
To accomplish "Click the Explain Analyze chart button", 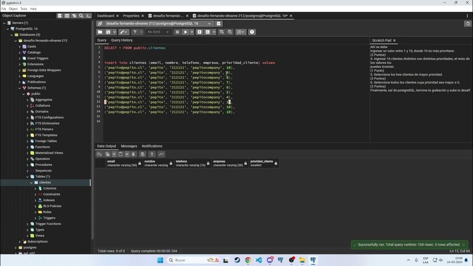I will tap(208, 32).
